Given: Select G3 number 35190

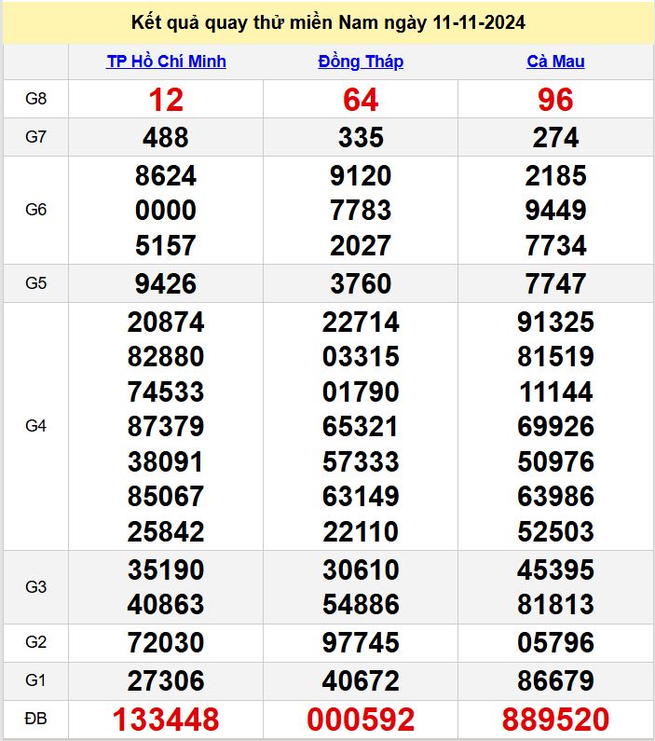Looking at the screenshot, I should pyautogui.click(x=166, y=569).
